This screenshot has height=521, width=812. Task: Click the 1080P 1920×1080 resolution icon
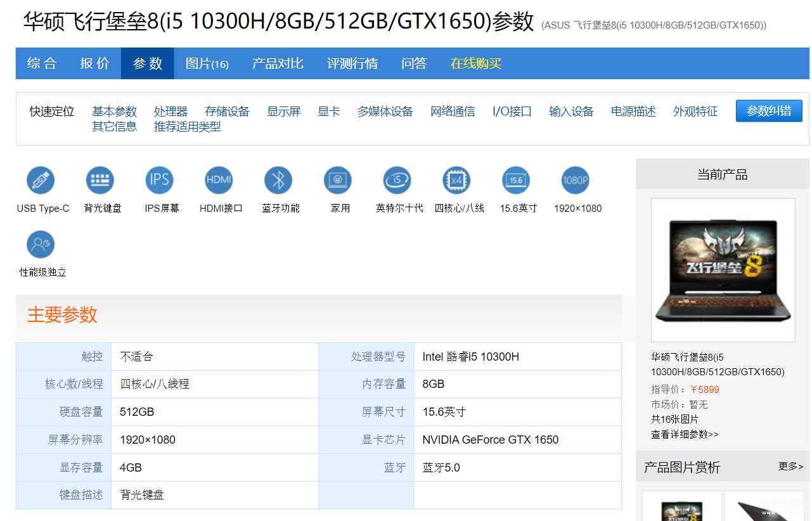pos(576,181)
